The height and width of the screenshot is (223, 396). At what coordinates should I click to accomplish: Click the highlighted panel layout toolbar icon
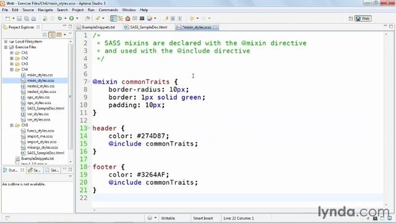113,18
